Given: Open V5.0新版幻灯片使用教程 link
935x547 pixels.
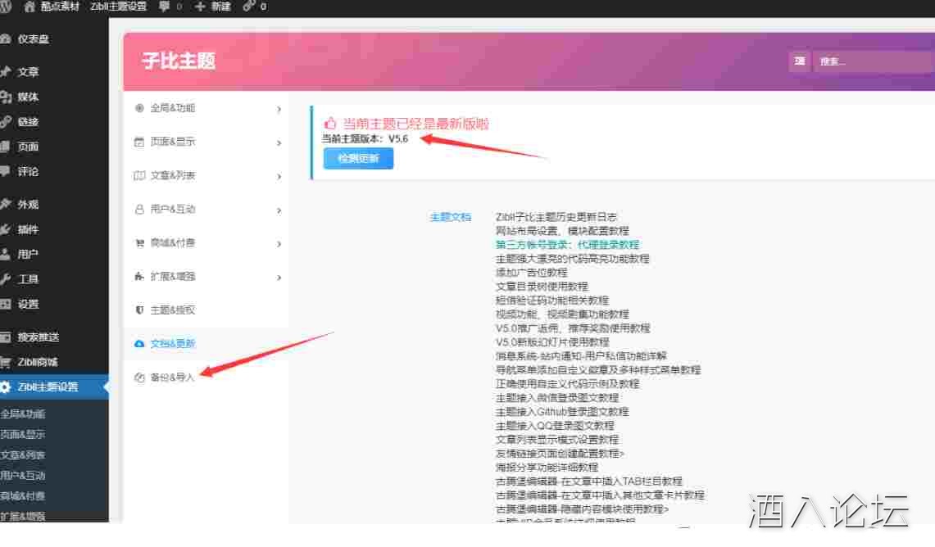Looking at the screenshot, I should coord(552,342).
